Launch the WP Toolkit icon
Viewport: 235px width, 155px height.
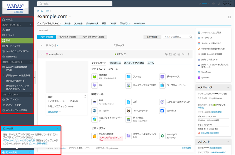point(94,111)
